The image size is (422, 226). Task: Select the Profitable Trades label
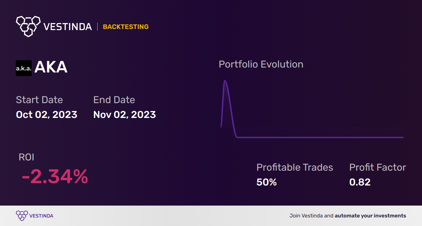tap(295, 167)
